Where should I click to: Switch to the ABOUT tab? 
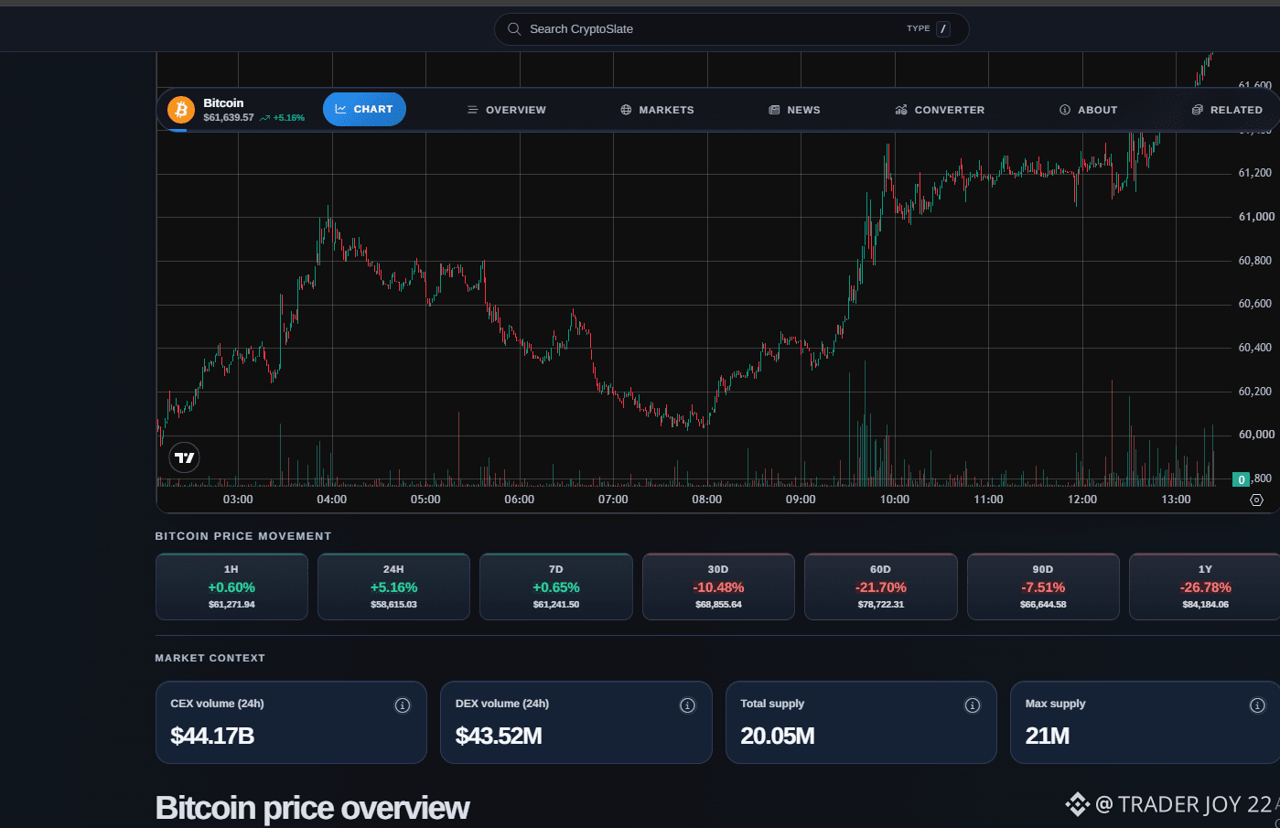pyautogui.click(x=1089, y=110)
